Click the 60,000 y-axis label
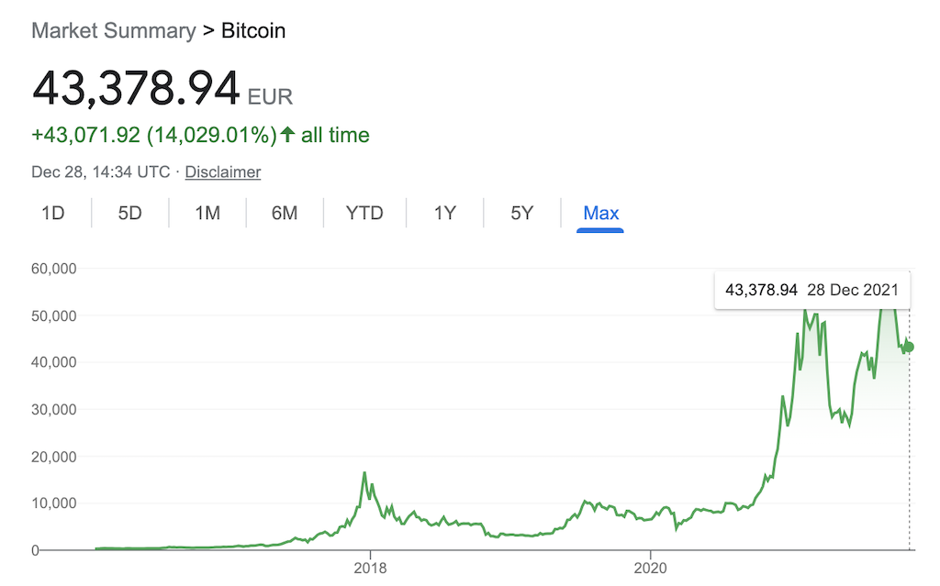940x586 pixels. coord(52,269)
